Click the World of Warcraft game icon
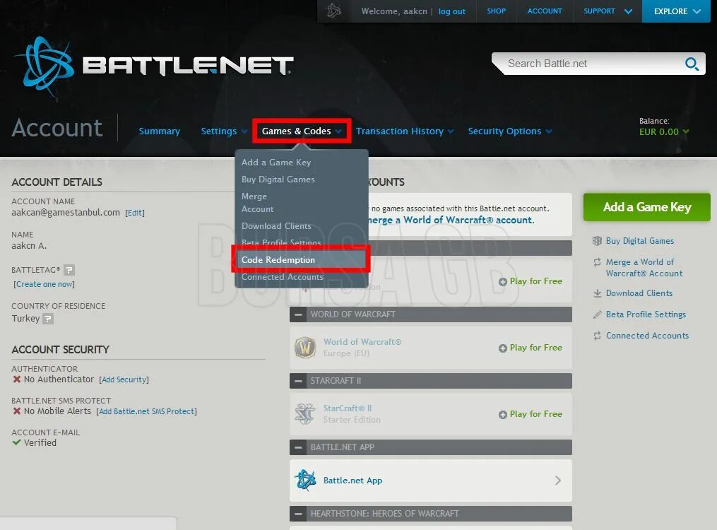This screenshot has height=530, width=717. (x=305, y=348)
